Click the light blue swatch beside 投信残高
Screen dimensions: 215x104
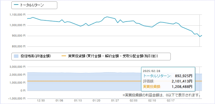coord(16,56)
